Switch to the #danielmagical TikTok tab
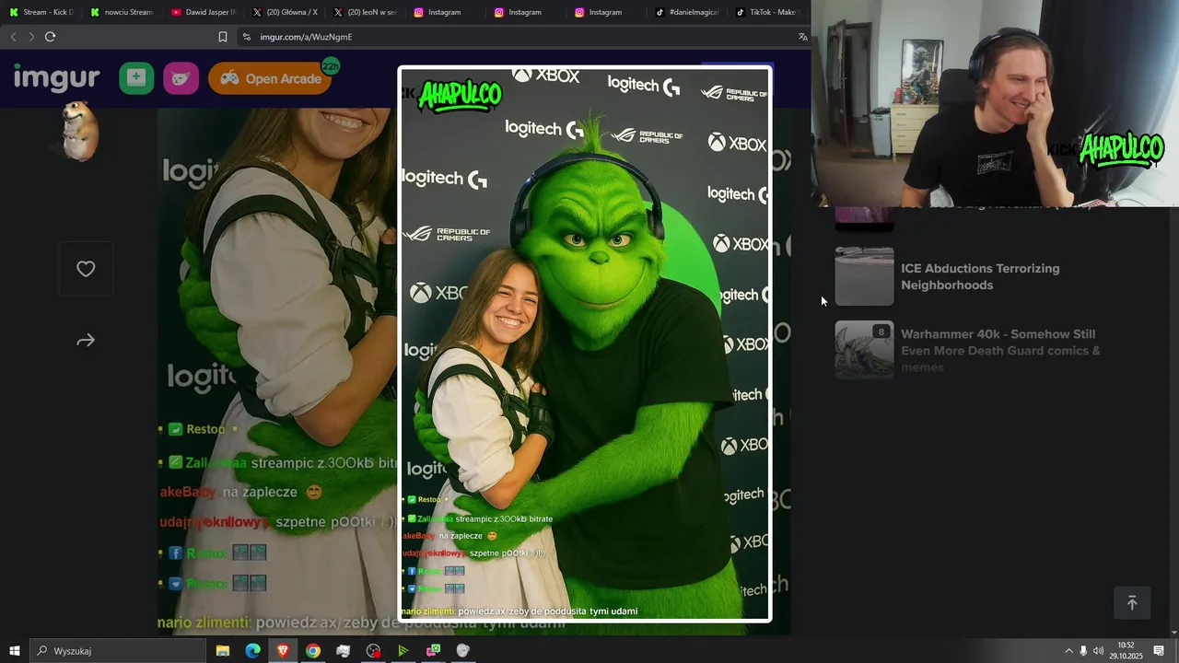 coord(686,12)
